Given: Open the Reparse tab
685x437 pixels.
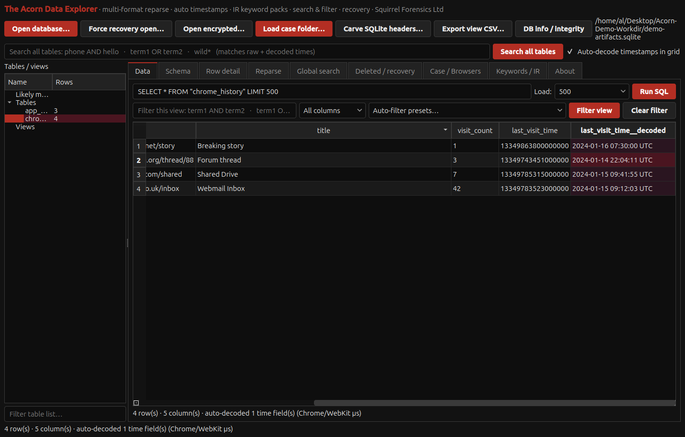Looking at the screenshot, I should pos(268,71).
